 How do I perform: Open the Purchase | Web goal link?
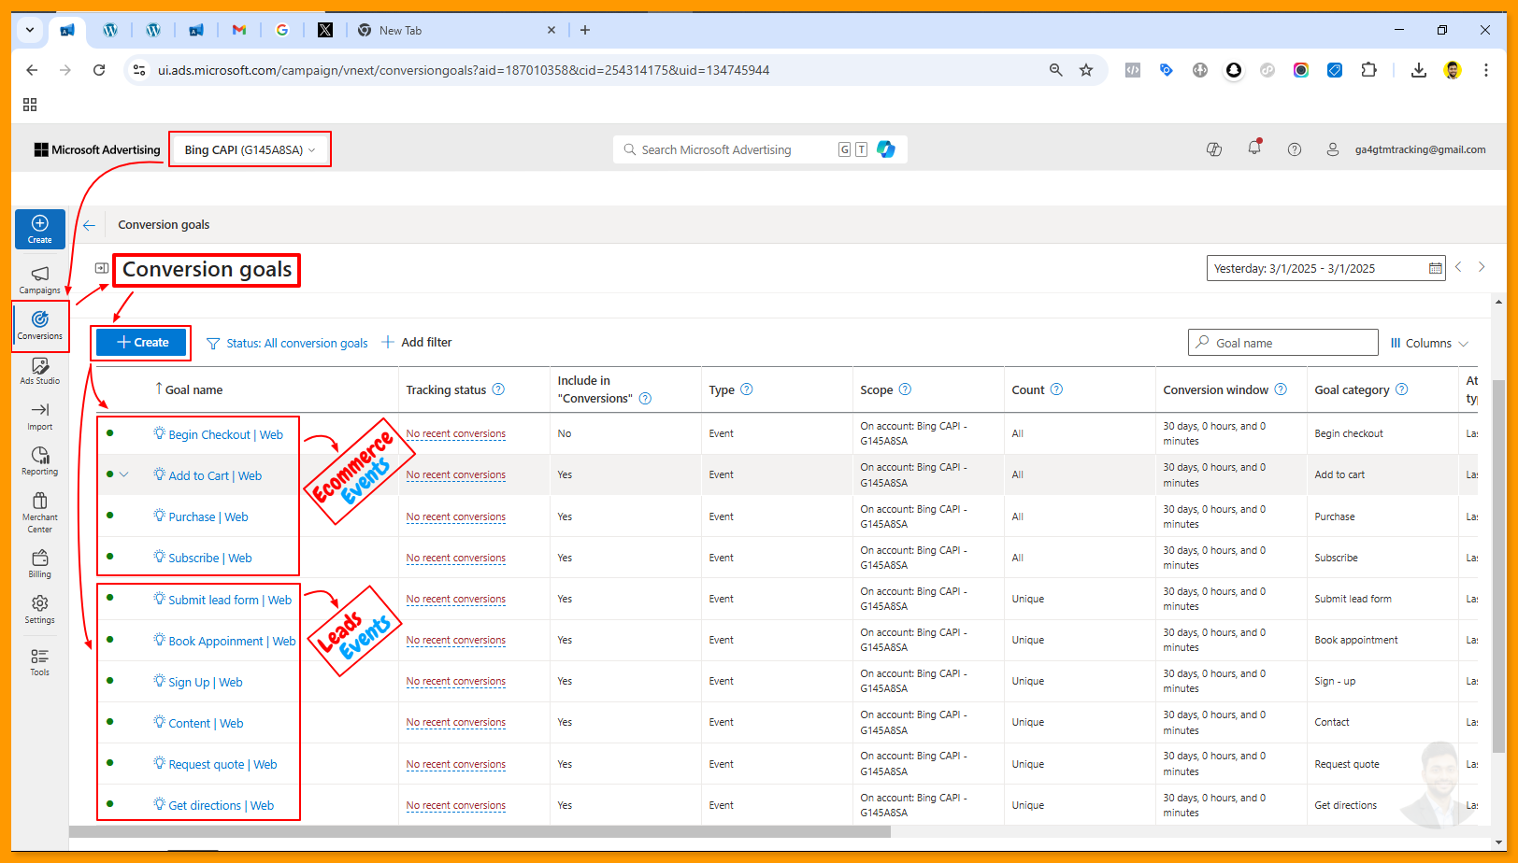click(208, 516)
